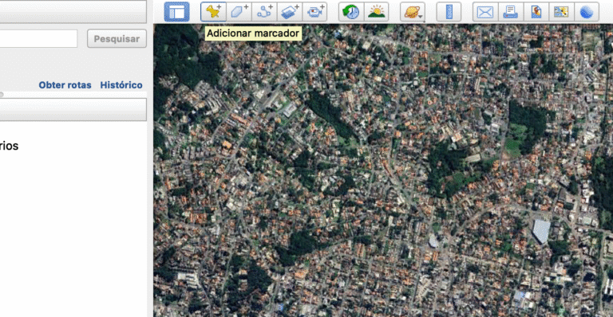Open current view in Google Maps
The height and width of the screenshot is (317, 613).
561,12
